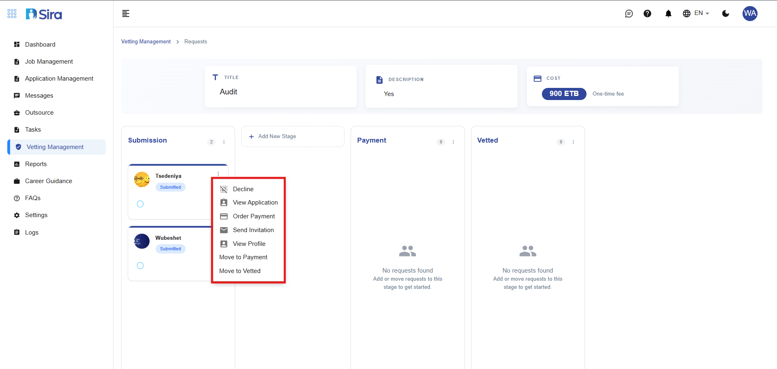The height and width of the screenshot is (369, 777).
Task: Open the chat messages icon in header
Action: click(x=629, y=14)
